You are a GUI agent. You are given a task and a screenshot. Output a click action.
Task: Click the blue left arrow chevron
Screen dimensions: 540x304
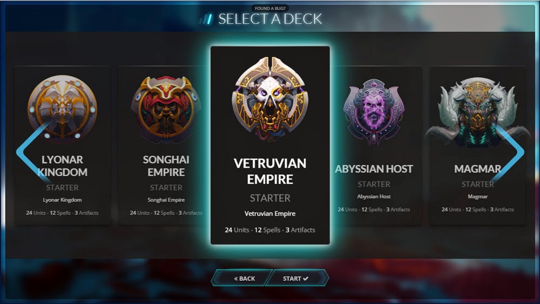click(33, 152)
